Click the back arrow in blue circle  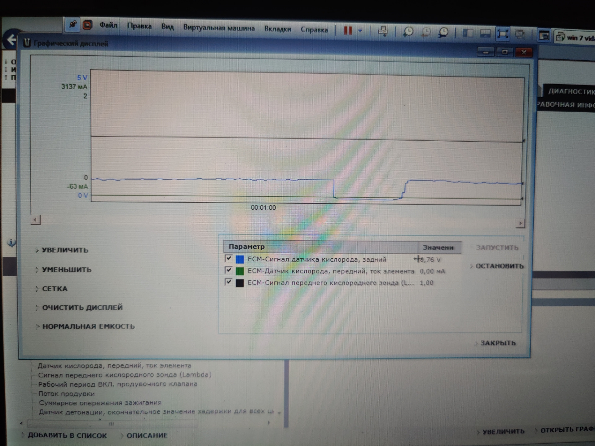[11, 40]
